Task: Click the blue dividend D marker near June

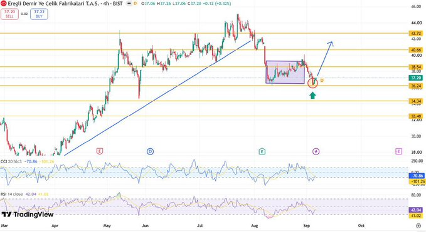Action: [150, 151]
